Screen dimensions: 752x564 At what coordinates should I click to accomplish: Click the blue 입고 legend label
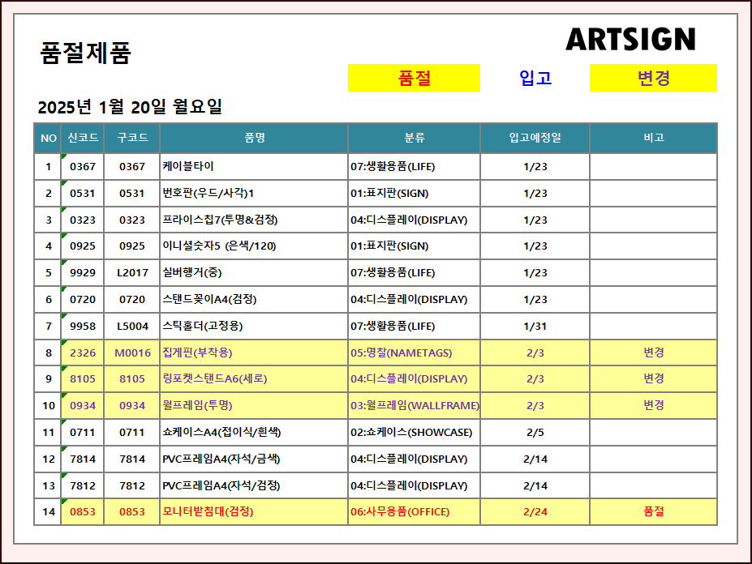tap(535, 78)
